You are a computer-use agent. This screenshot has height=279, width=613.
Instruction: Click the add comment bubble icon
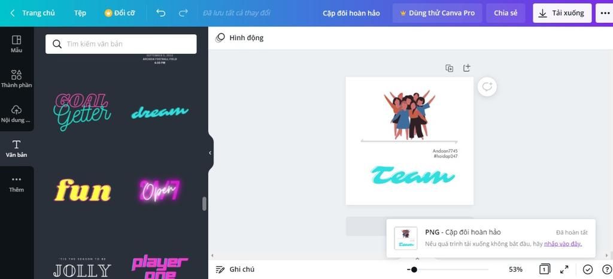[487, 87]
